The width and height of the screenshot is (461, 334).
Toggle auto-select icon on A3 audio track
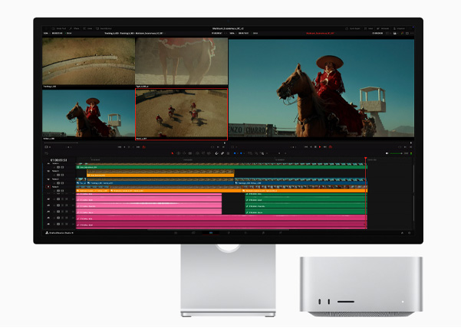click(x=58, y=205)
